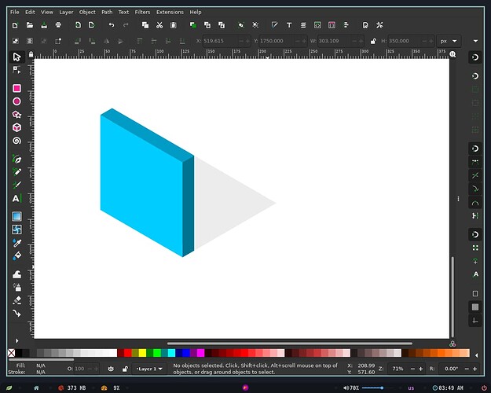Click the taskbar power icon
This screenshot has width=491, height=393.
click(x=484, y=387)
